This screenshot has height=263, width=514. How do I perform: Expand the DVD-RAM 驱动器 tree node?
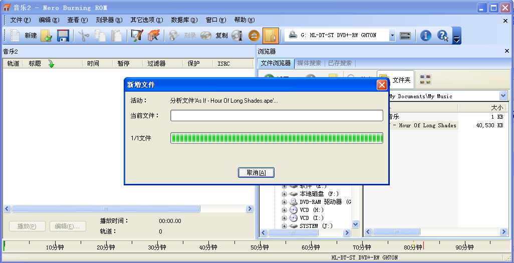284,202
